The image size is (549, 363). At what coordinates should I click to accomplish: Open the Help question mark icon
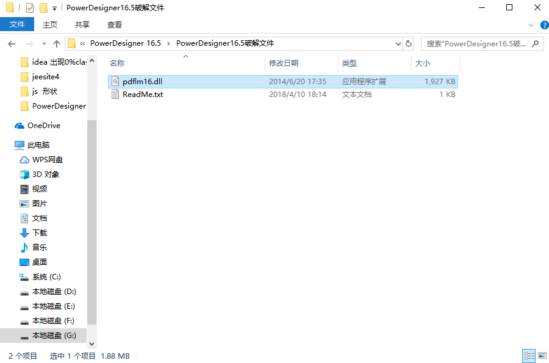[545, 25]
